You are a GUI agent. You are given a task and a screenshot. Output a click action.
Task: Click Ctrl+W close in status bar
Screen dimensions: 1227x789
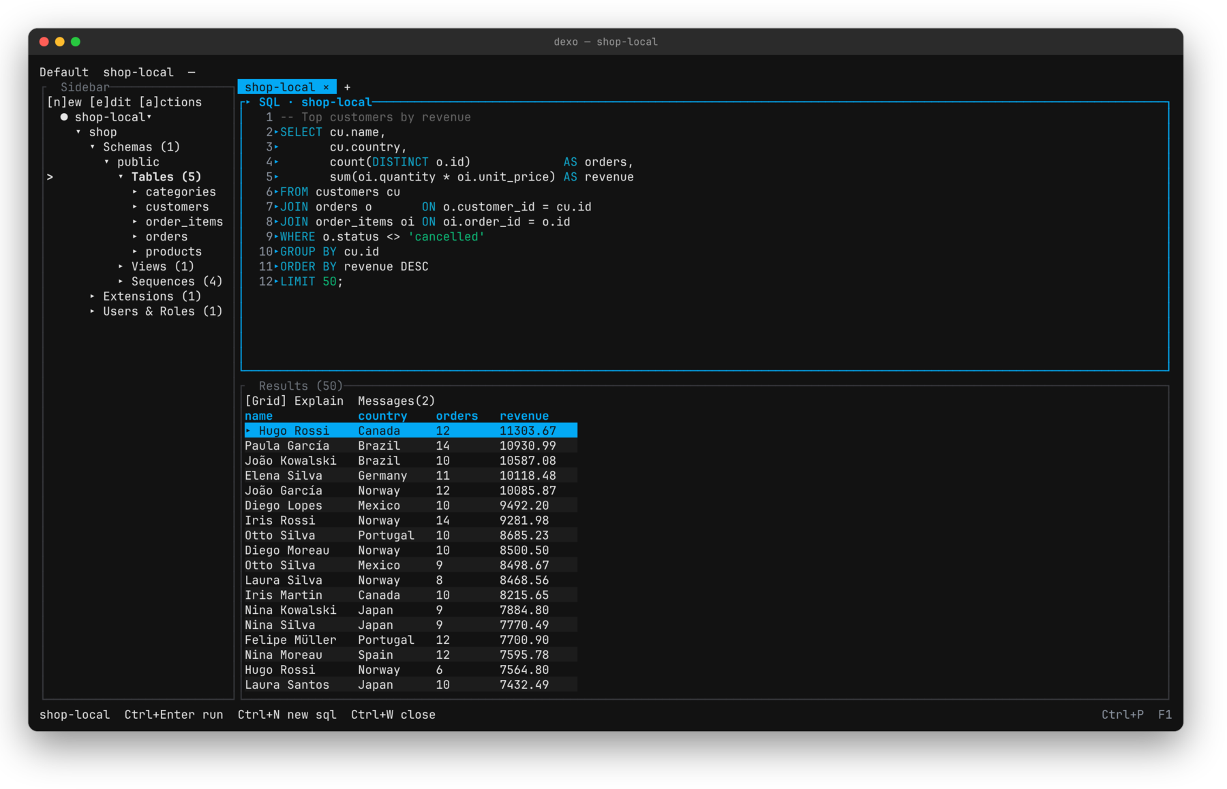(x=393, y=715)
